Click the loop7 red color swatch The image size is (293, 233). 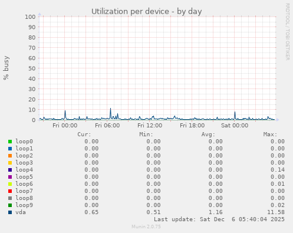[x=10, y=191]
